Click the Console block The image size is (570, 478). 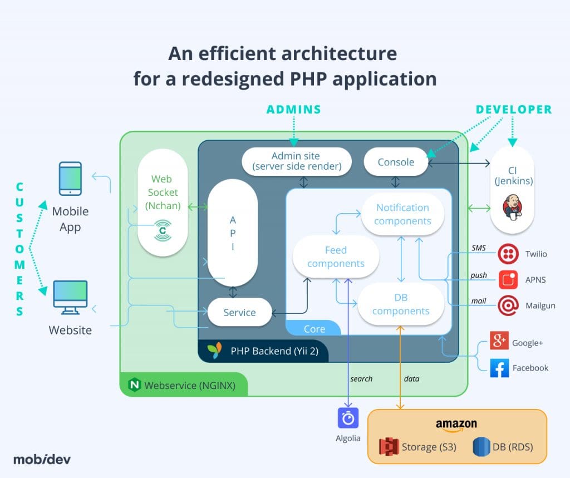coord(396,162)
